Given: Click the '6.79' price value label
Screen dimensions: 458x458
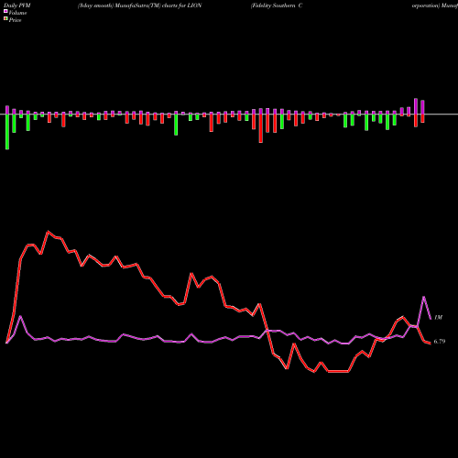Looking at the screenshot, I should [x=440, y=342].
